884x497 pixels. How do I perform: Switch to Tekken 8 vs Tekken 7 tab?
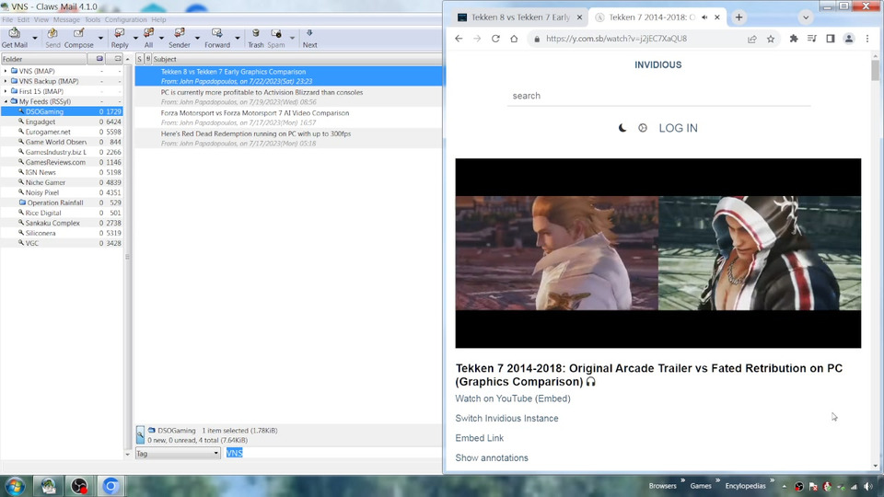point(519,17)
